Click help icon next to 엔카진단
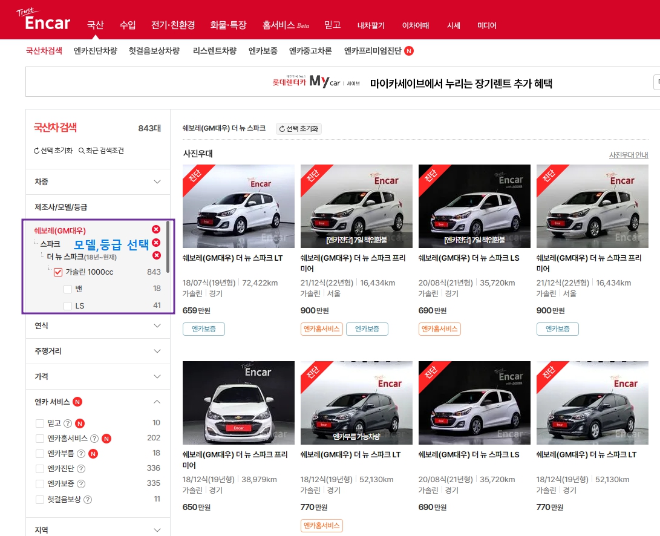 pos(81,469)
